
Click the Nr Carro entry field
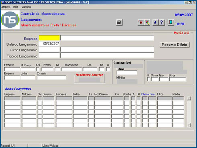[x=28, y=69]
